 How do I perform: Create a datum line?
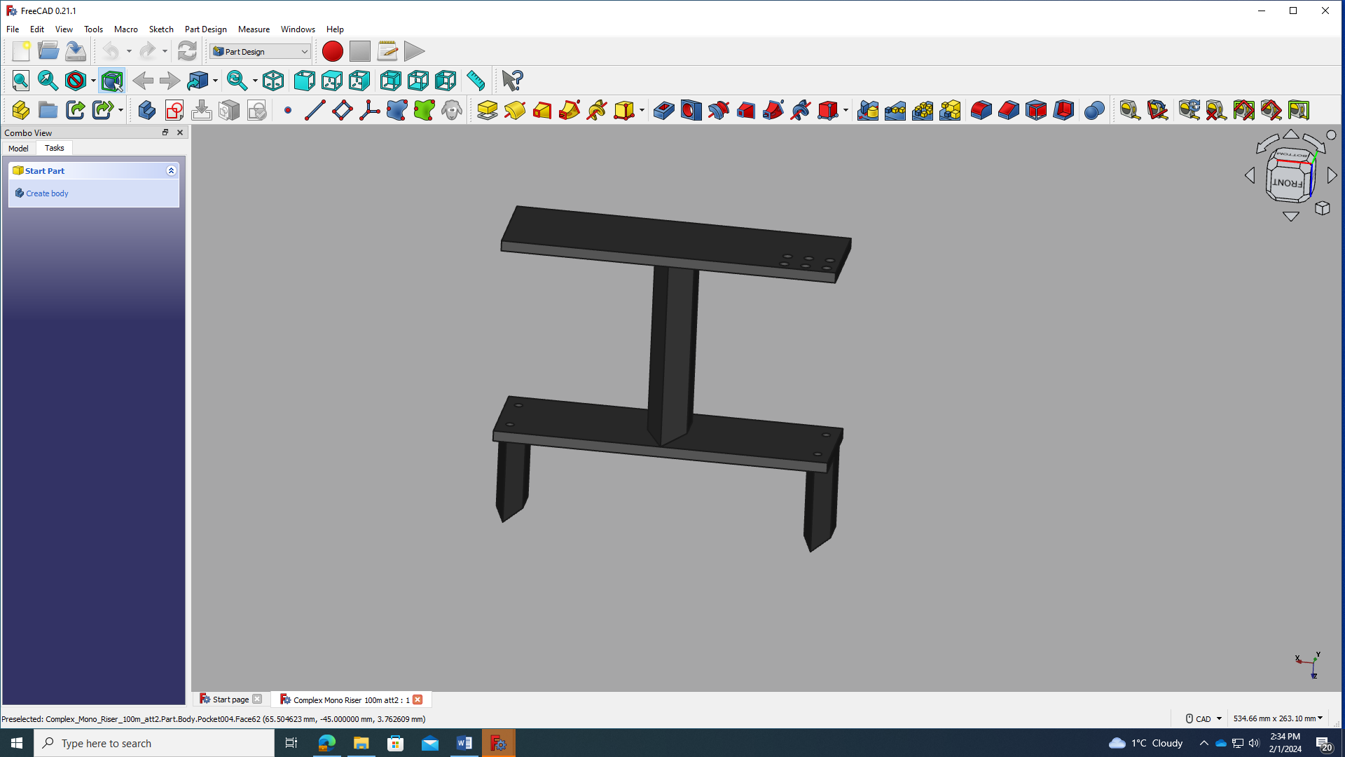click(x=315, y=110)
